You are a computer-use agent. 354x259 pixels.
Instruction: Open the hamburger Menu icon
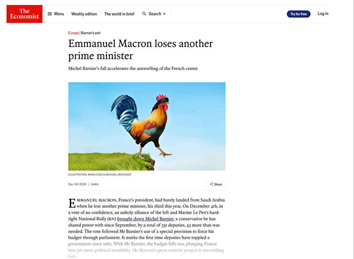(x=50, y=14)
